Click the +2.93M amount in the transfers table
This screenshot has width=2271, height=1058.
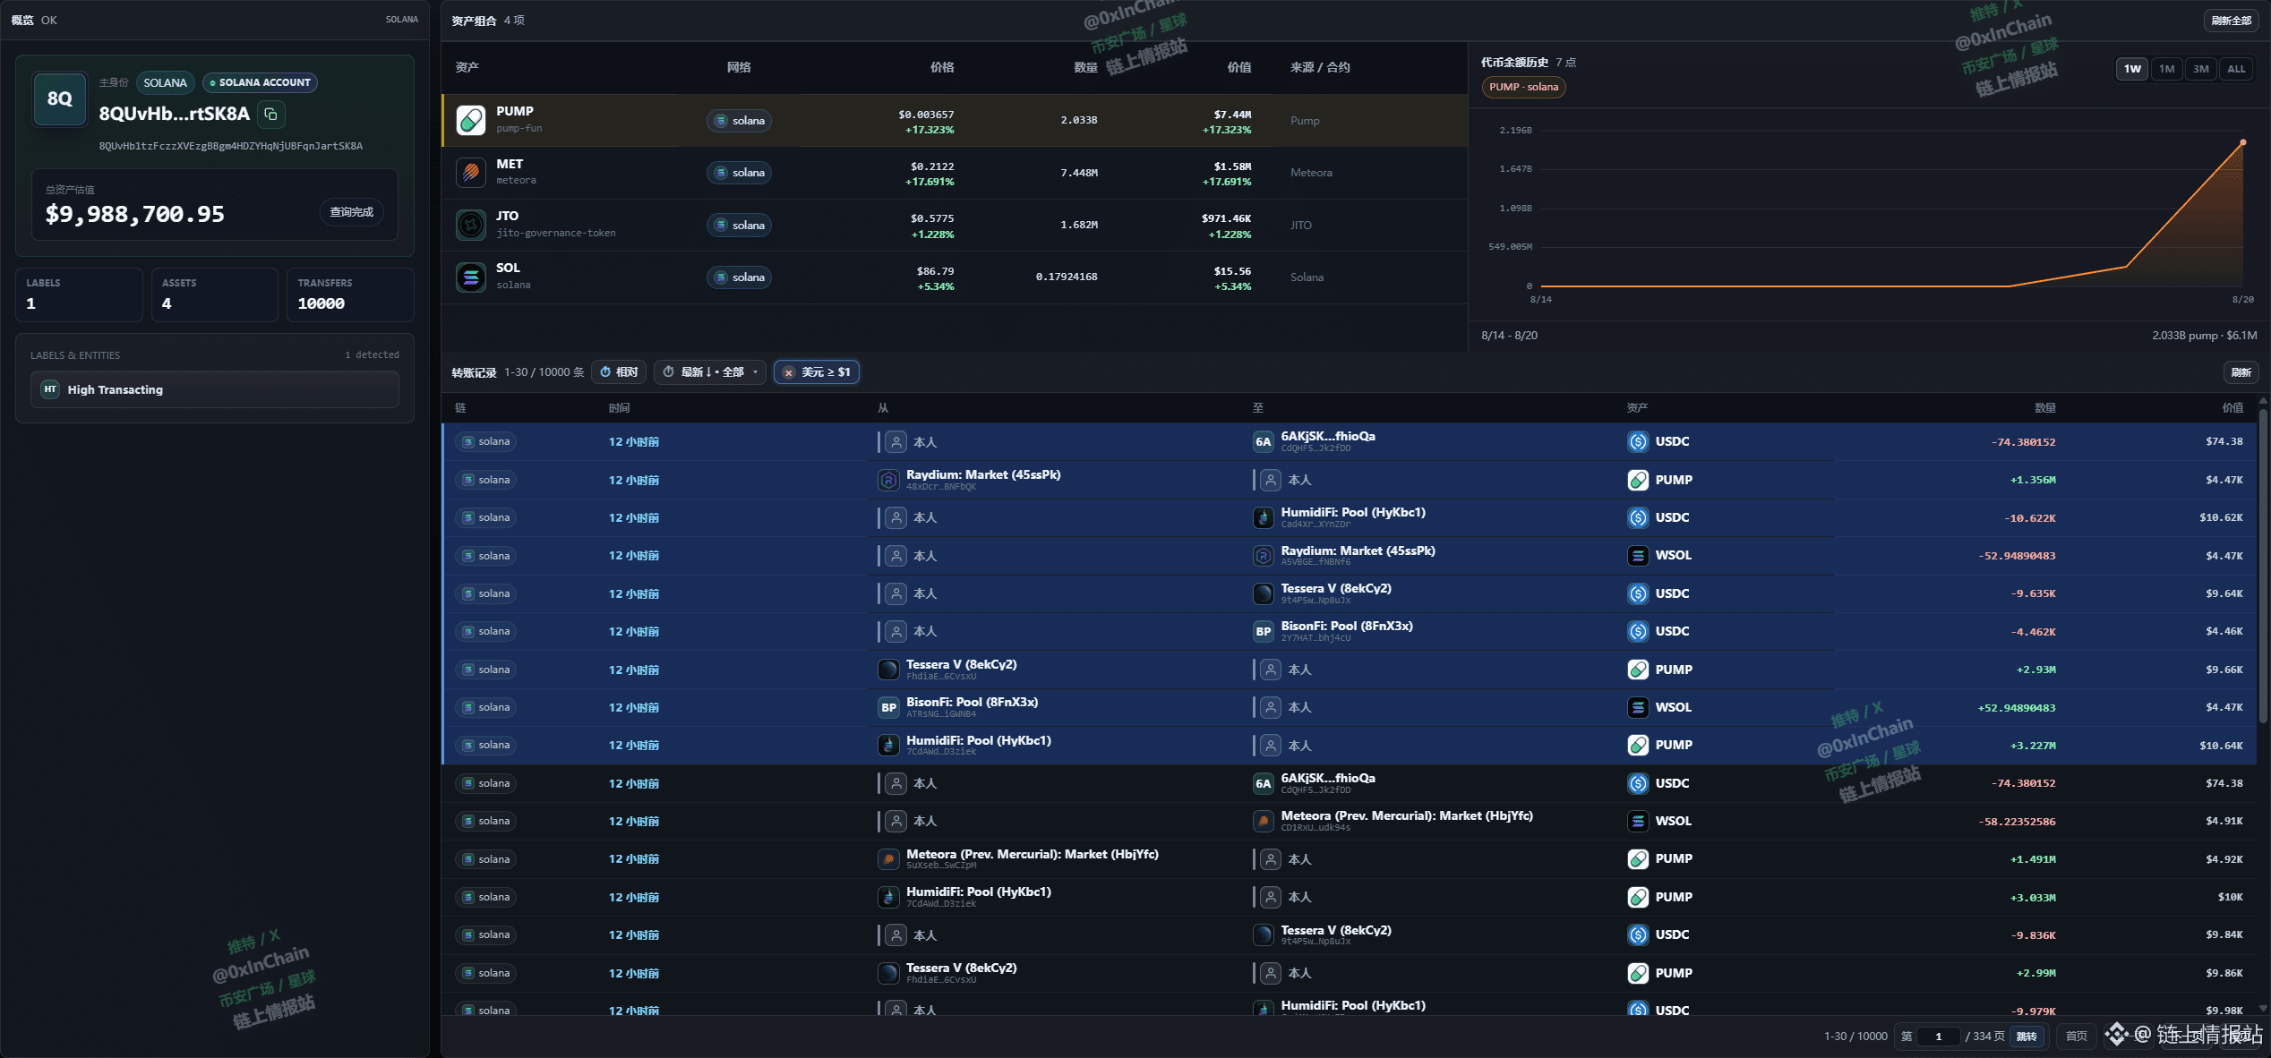2035,670
